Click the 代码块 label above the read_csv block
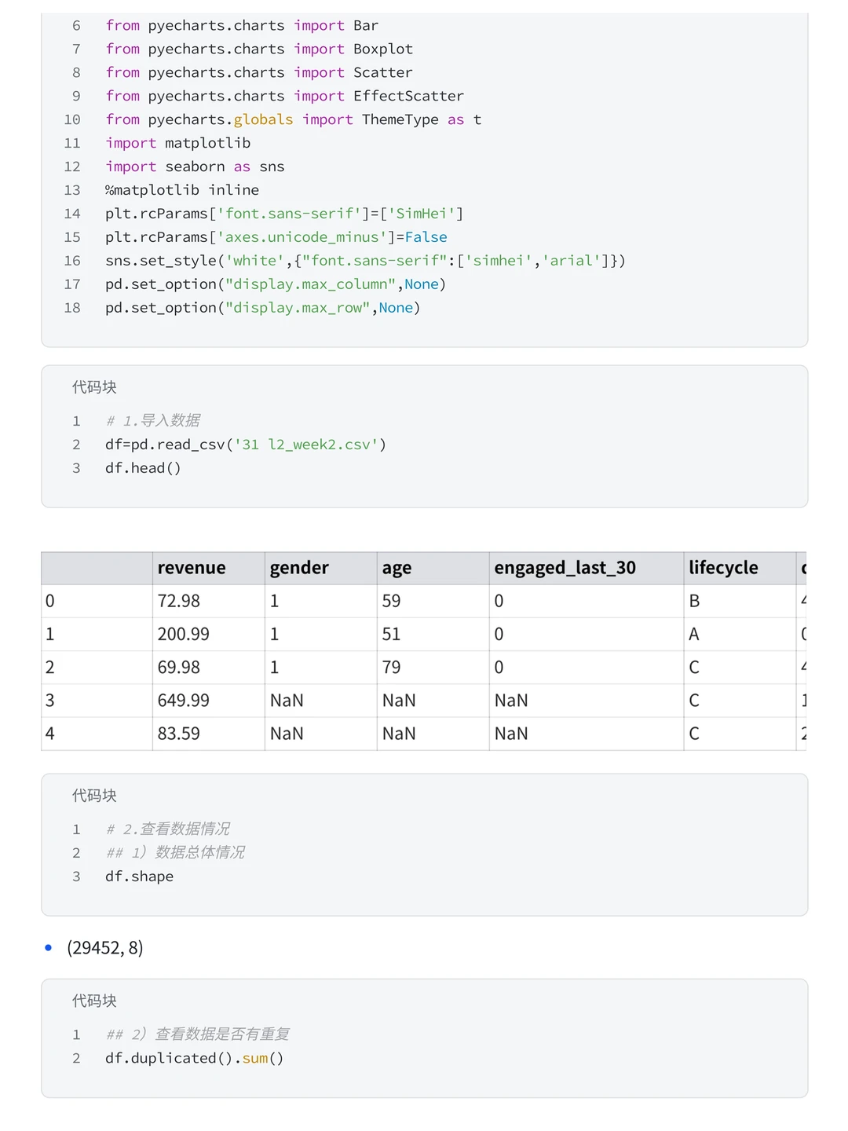Viewport: 848px width, 1131px height. click(x=94, y=387)
